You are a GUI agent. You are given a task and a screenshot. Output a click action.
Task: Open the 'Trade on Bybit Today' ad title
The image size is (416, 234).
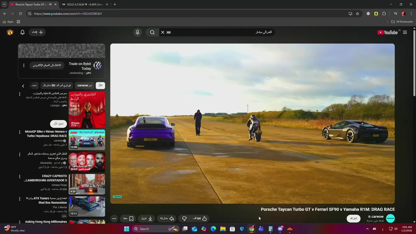(x=80, y=66)
